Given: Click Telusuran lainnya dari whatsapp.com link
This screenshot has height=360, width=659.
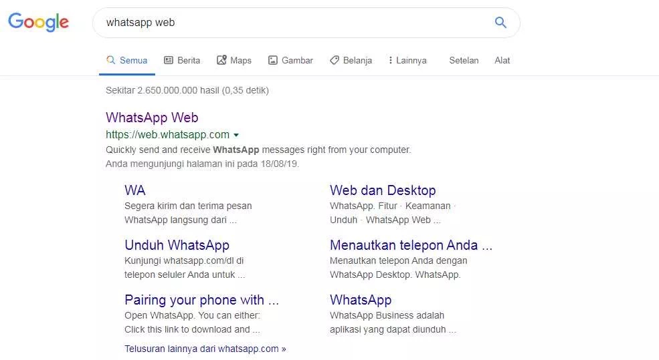Looking at the screenshot, I should pyautogui.click(x=205, y=349).
